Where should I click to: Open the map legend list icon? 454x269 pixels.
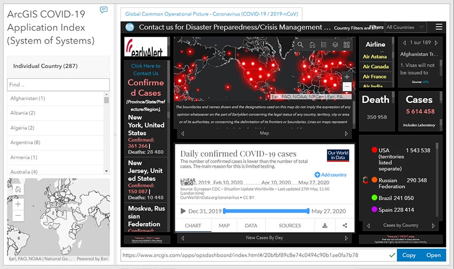coord(324,45)
